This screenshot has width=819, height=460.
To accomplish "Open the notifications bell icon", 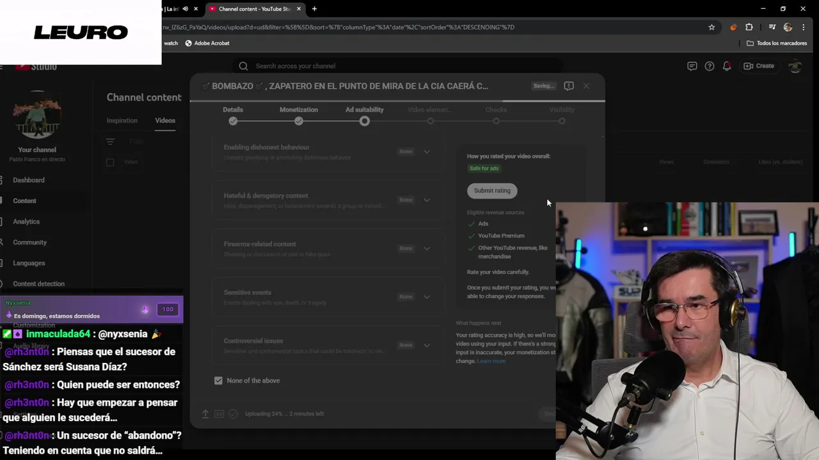I will [x=727, y=66].
